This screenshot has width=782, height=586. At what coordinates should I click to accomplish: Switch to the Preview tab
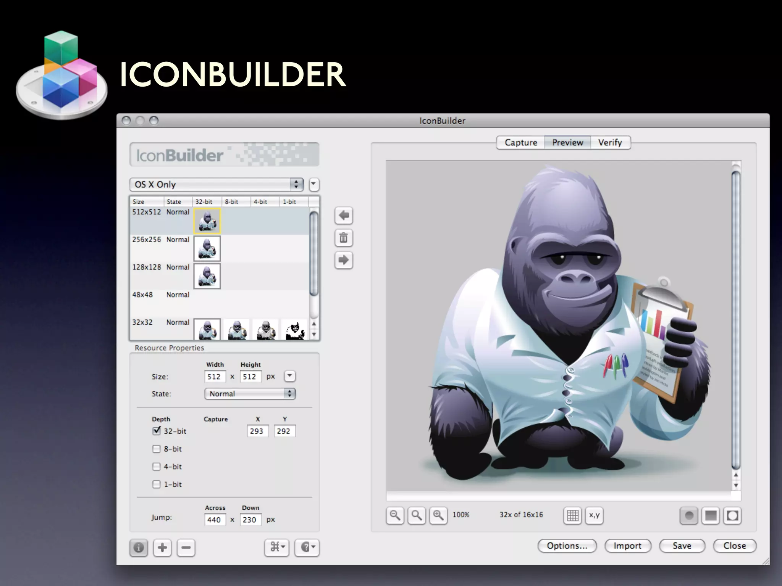pyautogui.click(x=567, y=143)
